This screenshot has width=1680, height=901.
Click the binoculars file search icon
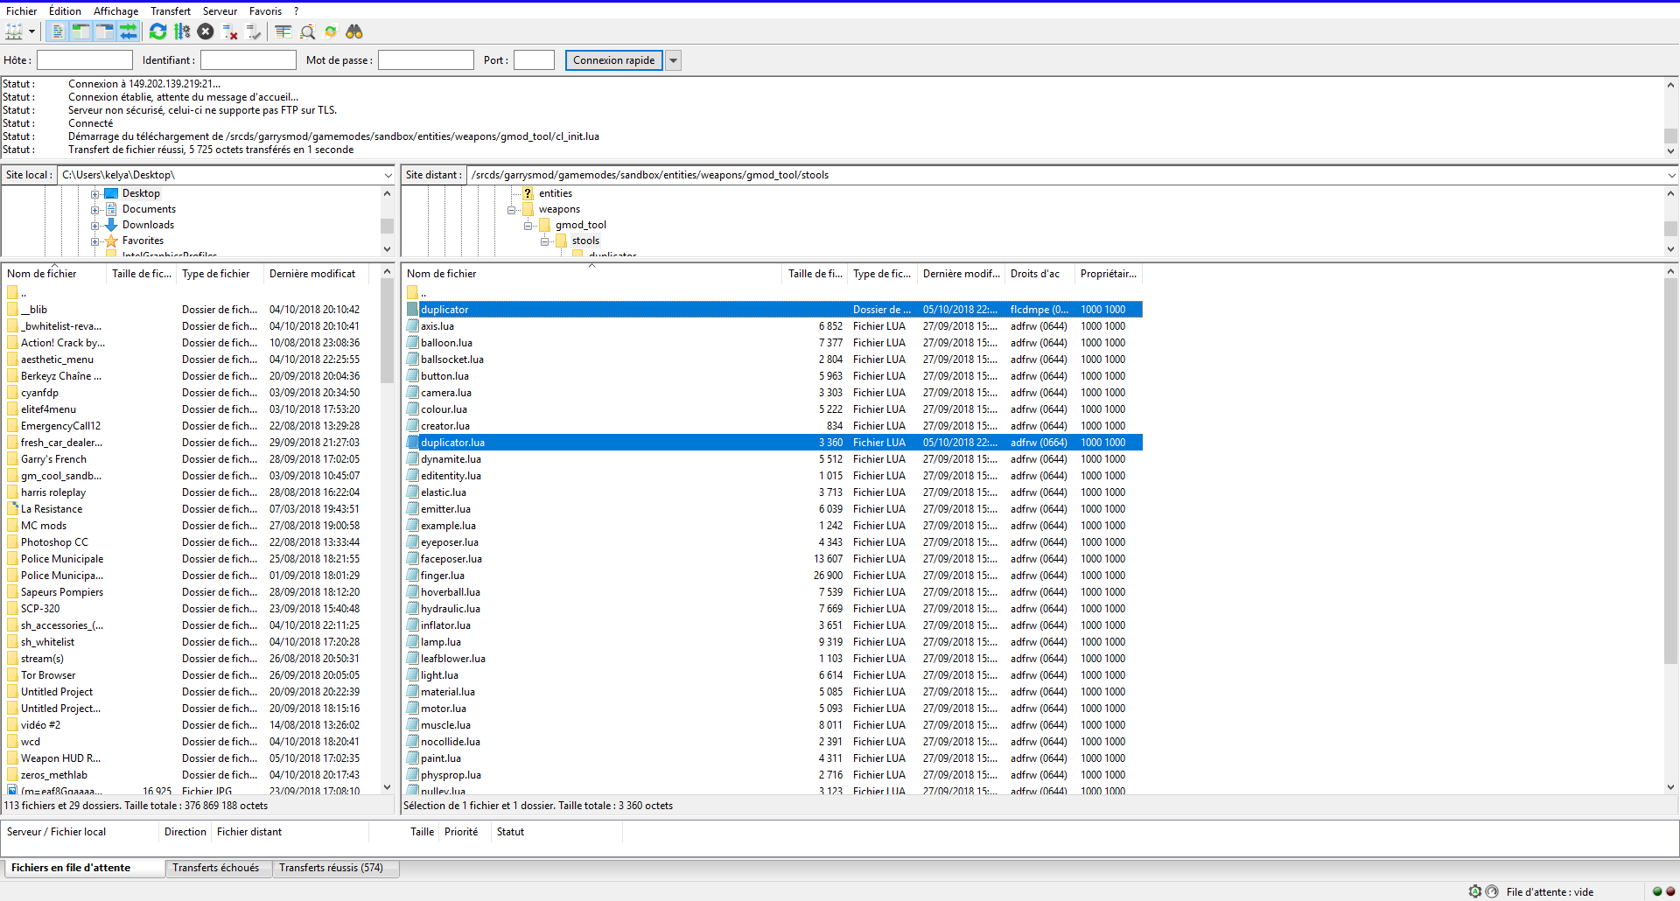click(x=354, y=31)
